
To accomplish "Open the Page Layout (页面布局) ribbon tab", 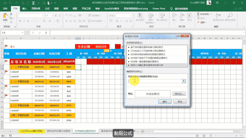I will click(x=36, y=8).
